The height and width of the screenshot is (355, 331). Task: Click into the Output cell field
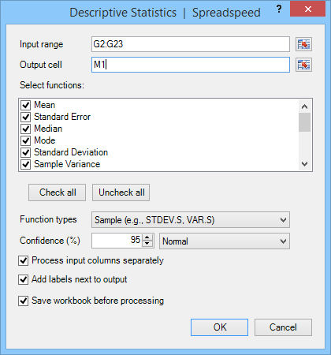pos(191,65)
